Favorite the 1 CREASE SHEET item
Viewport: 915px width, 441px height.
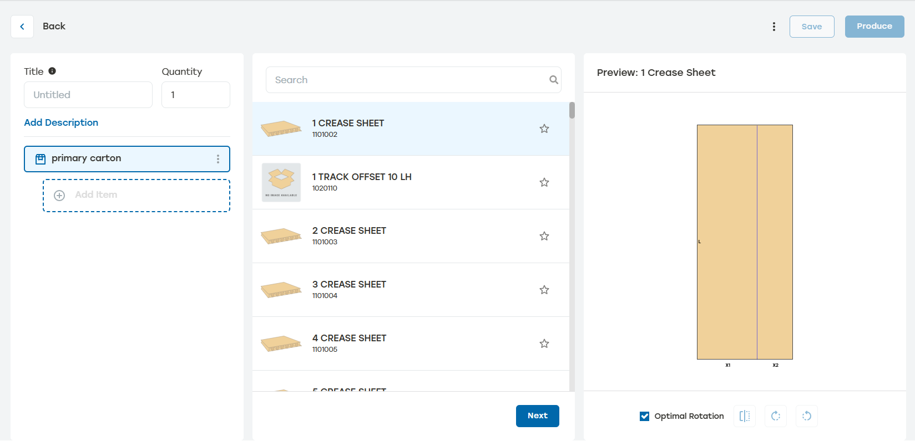[544, 129]
